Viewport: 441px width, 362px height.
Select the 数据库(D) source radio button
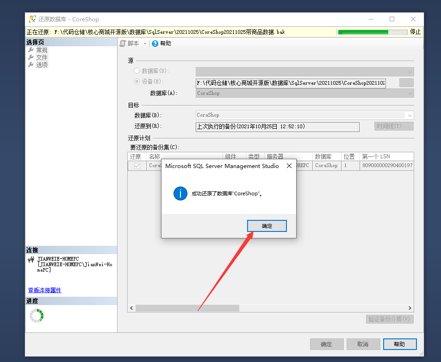(137, 71)
